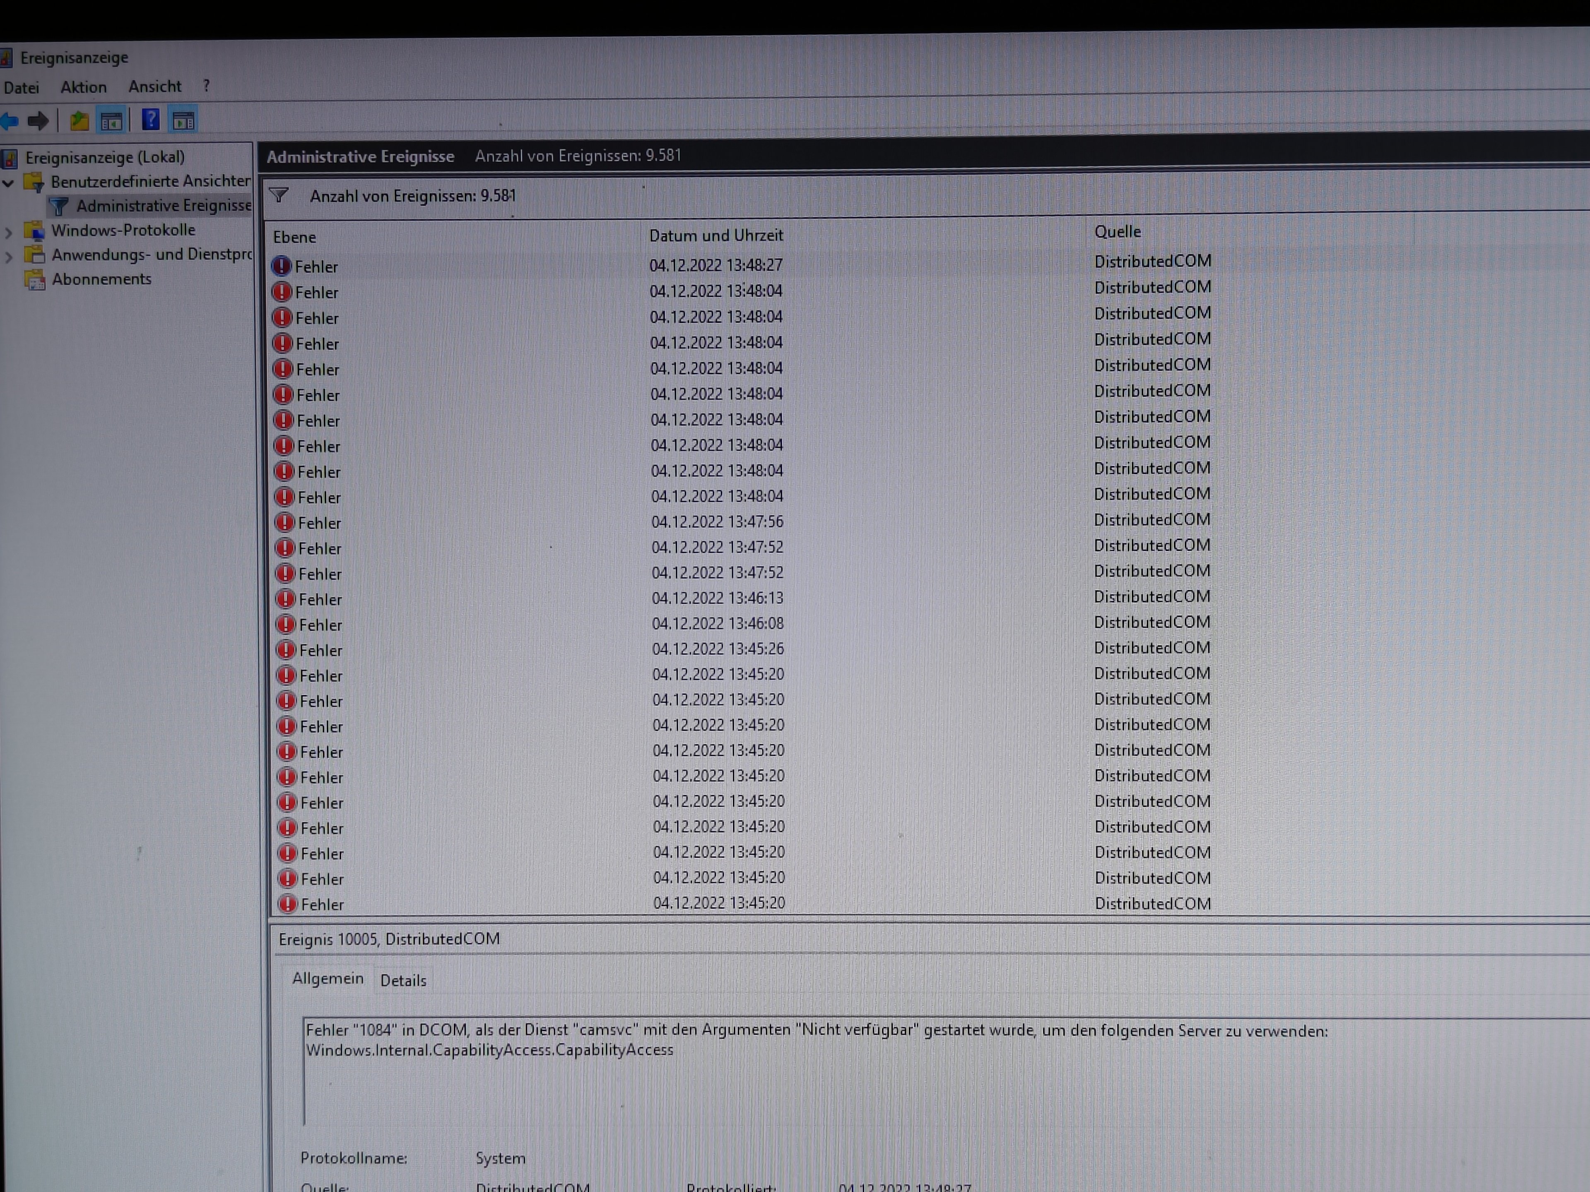
Task: Switch to the Details tab
Action: (402, 980)
